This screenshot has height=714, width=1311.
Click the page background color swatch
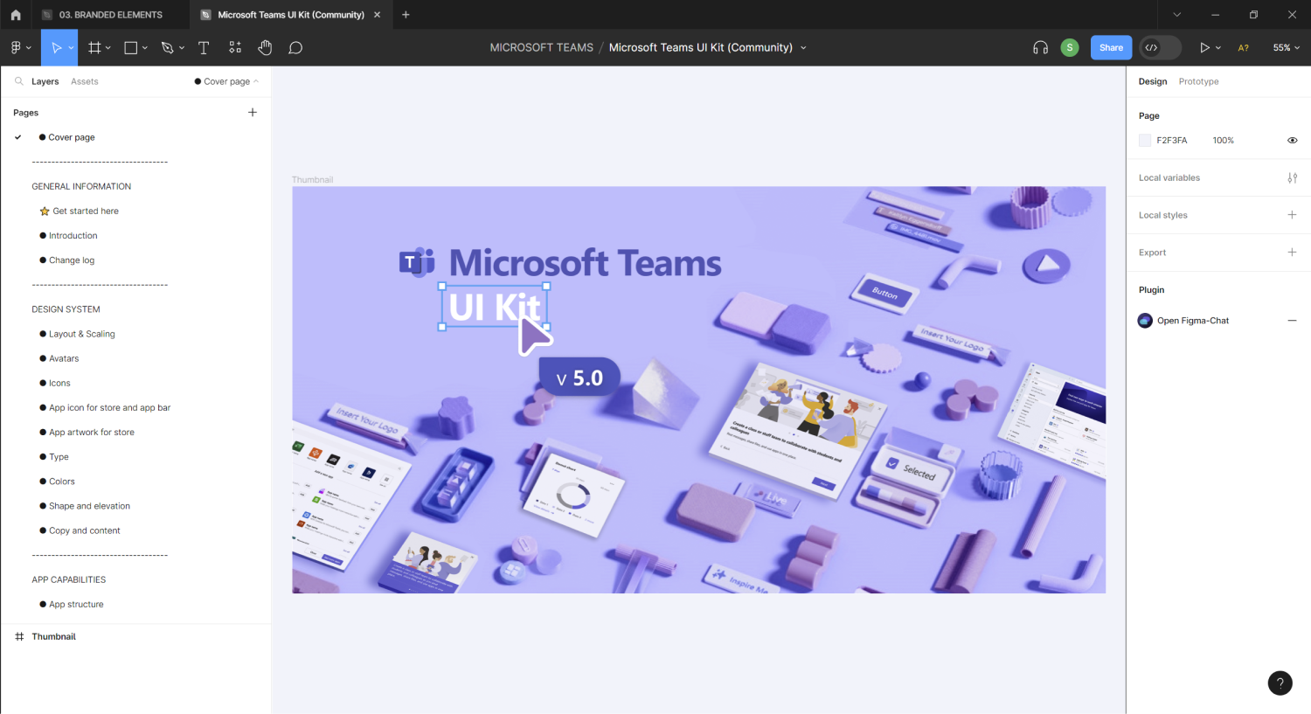coord(1145,141)
